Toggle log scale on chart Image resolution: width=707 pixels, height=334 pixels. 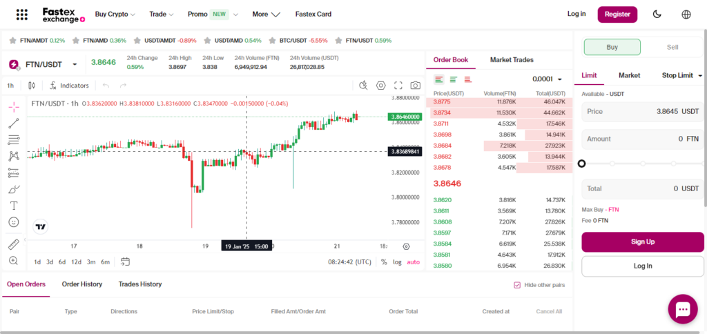click(397, 262)
